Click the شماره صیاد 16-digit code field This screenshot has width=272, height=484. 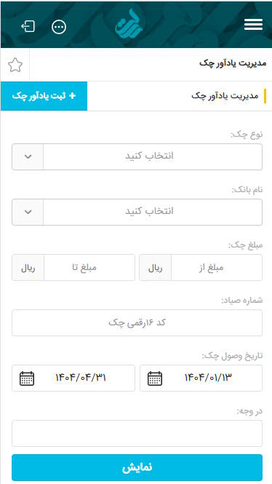coord(137,323)
